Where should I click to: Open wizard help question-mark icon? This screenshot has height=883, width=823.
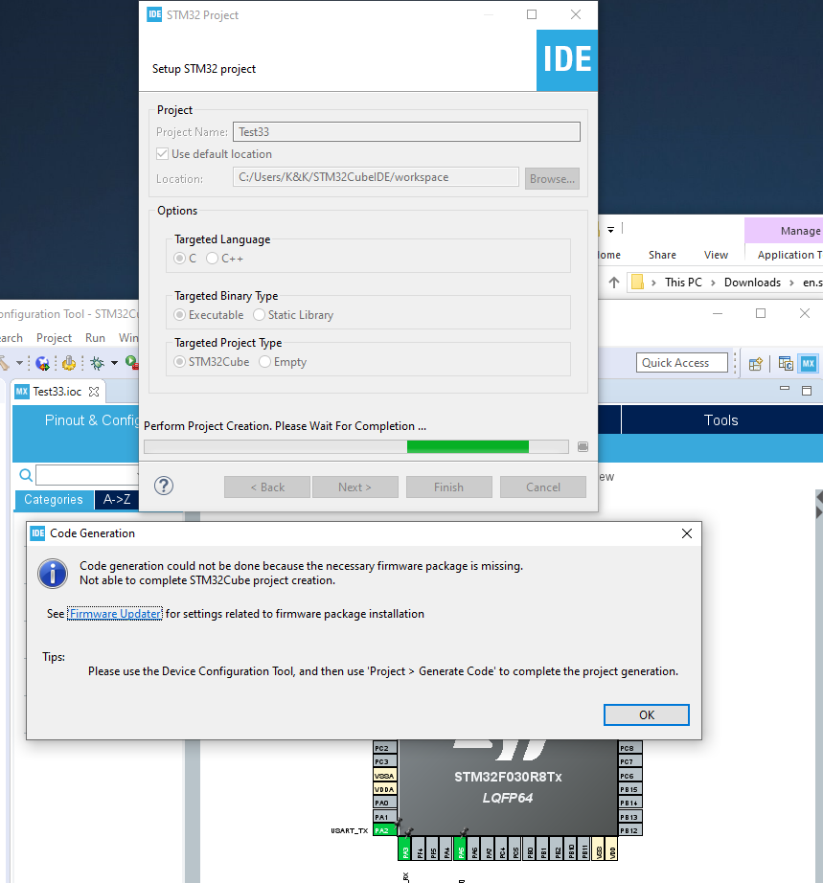pos(164,486)
